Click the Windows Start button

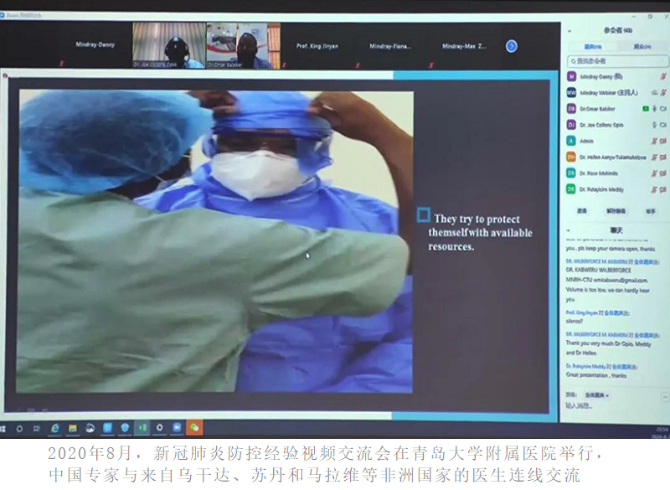pyautogui.click(x=3, y=428)
